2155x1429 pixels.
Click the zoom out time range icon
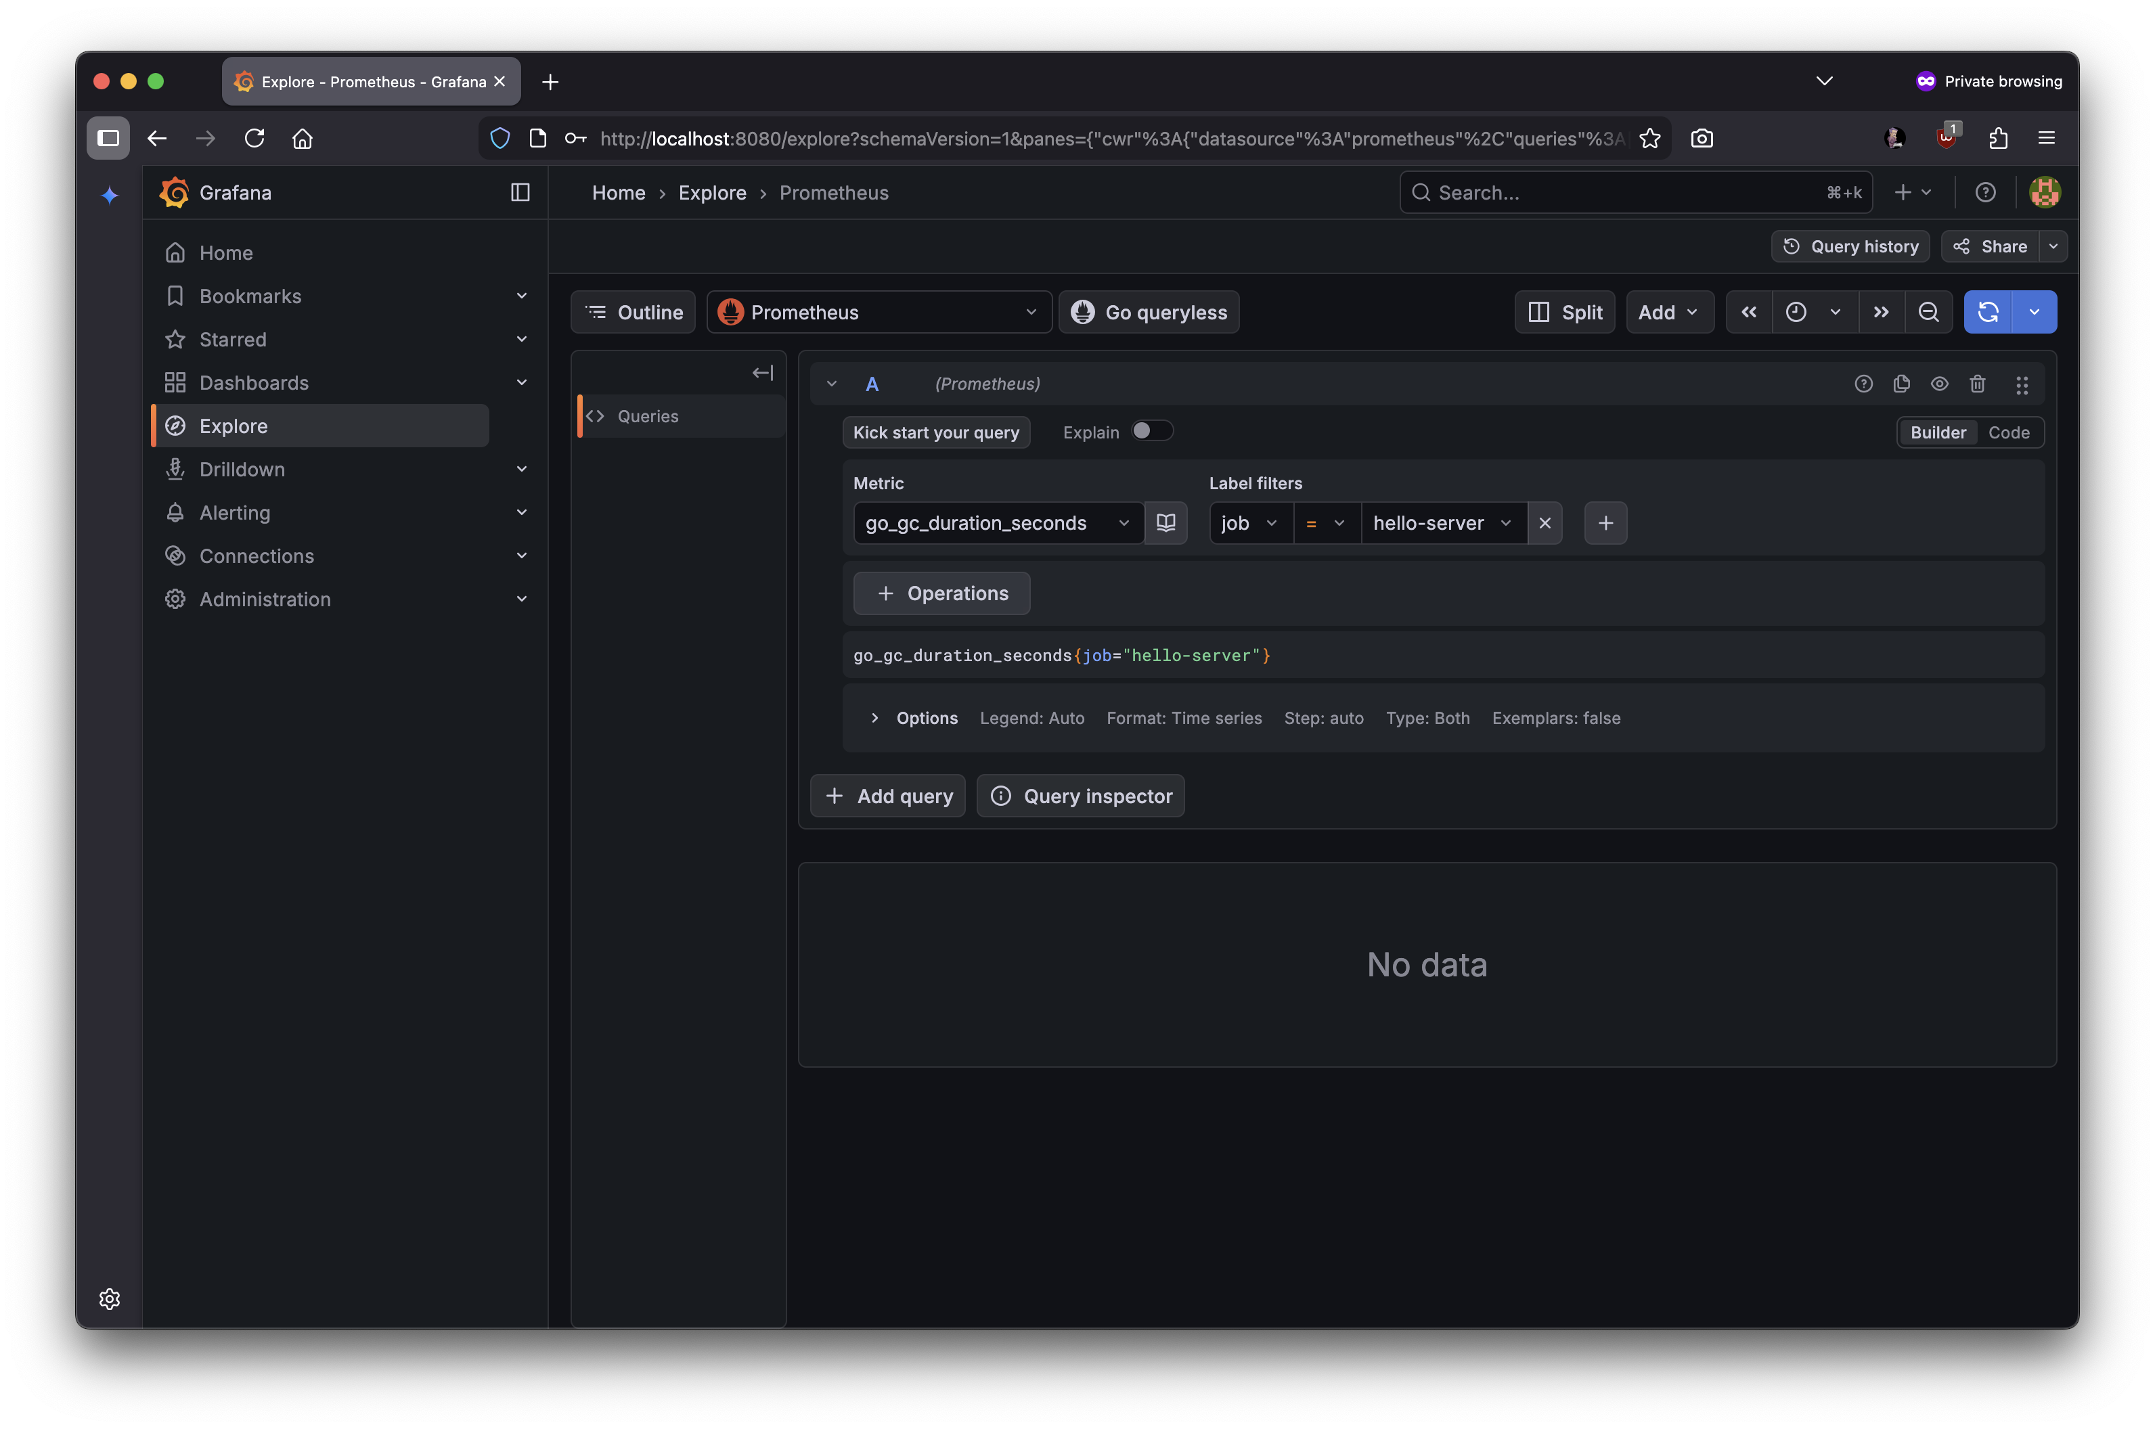click(x=1928, y=313)
